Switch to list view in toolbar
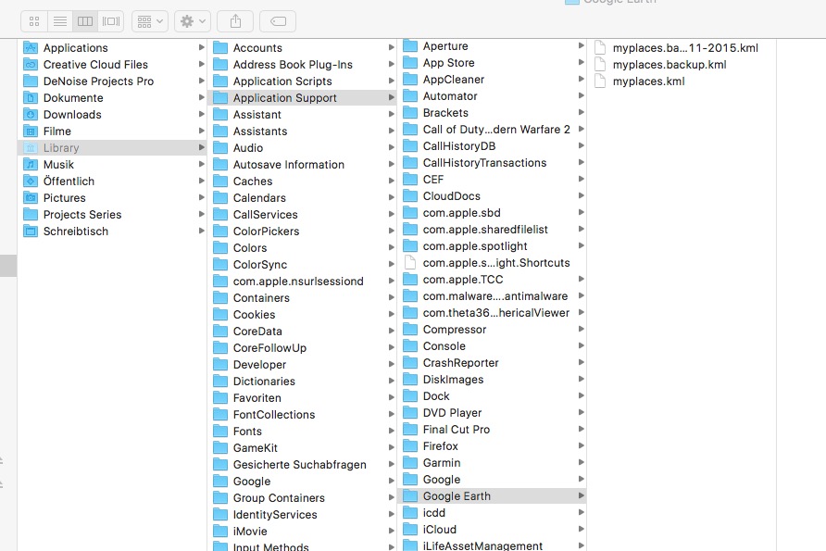This screenshot has width=826, height=551. point(59,20)
